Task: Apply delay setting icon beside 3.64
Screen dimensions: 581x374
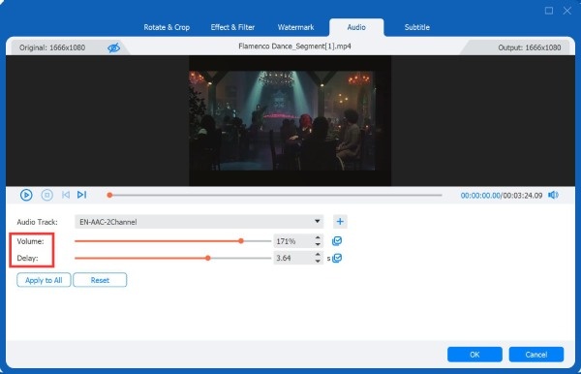Action: click(337, 258)
